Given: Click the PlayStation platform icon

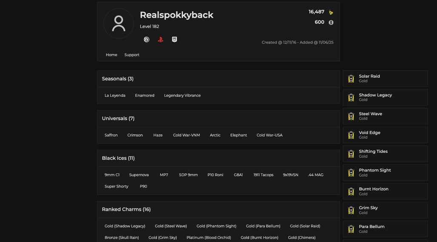Looking at the screenshot, I should pyautogui.click(x=160, y=39).
